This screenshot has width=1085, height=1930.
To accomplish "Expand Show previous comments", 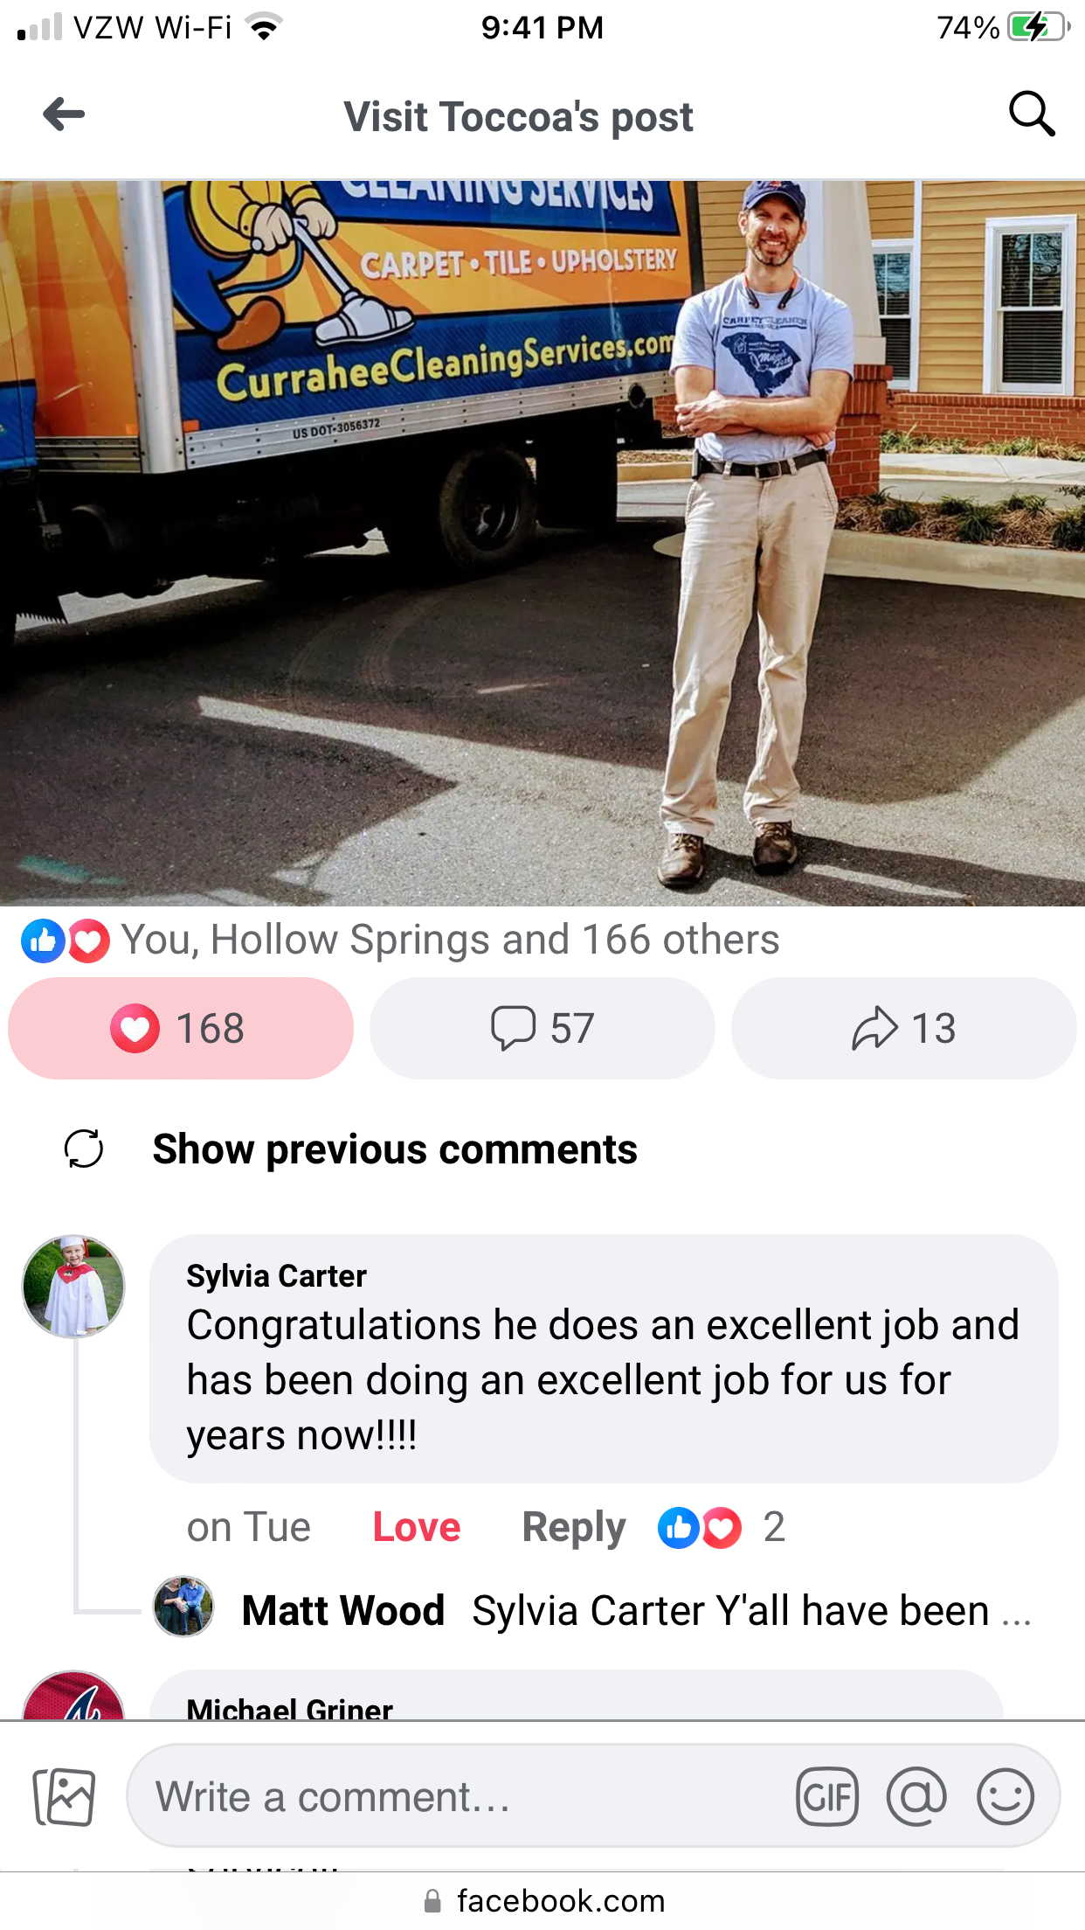I will click(395, 1149).
